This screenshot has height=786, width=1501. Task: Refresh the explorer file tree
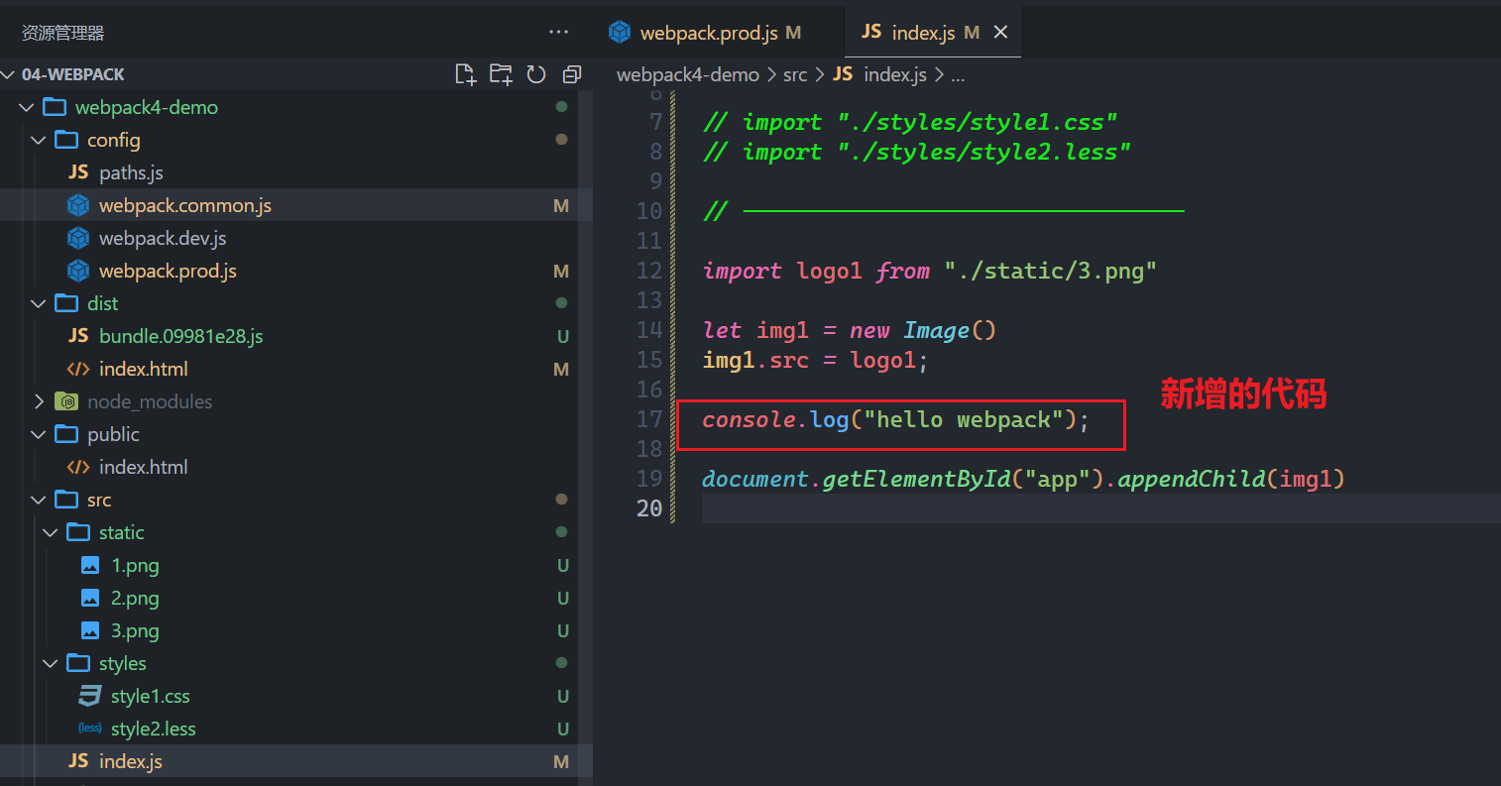[x=536, y=74]
